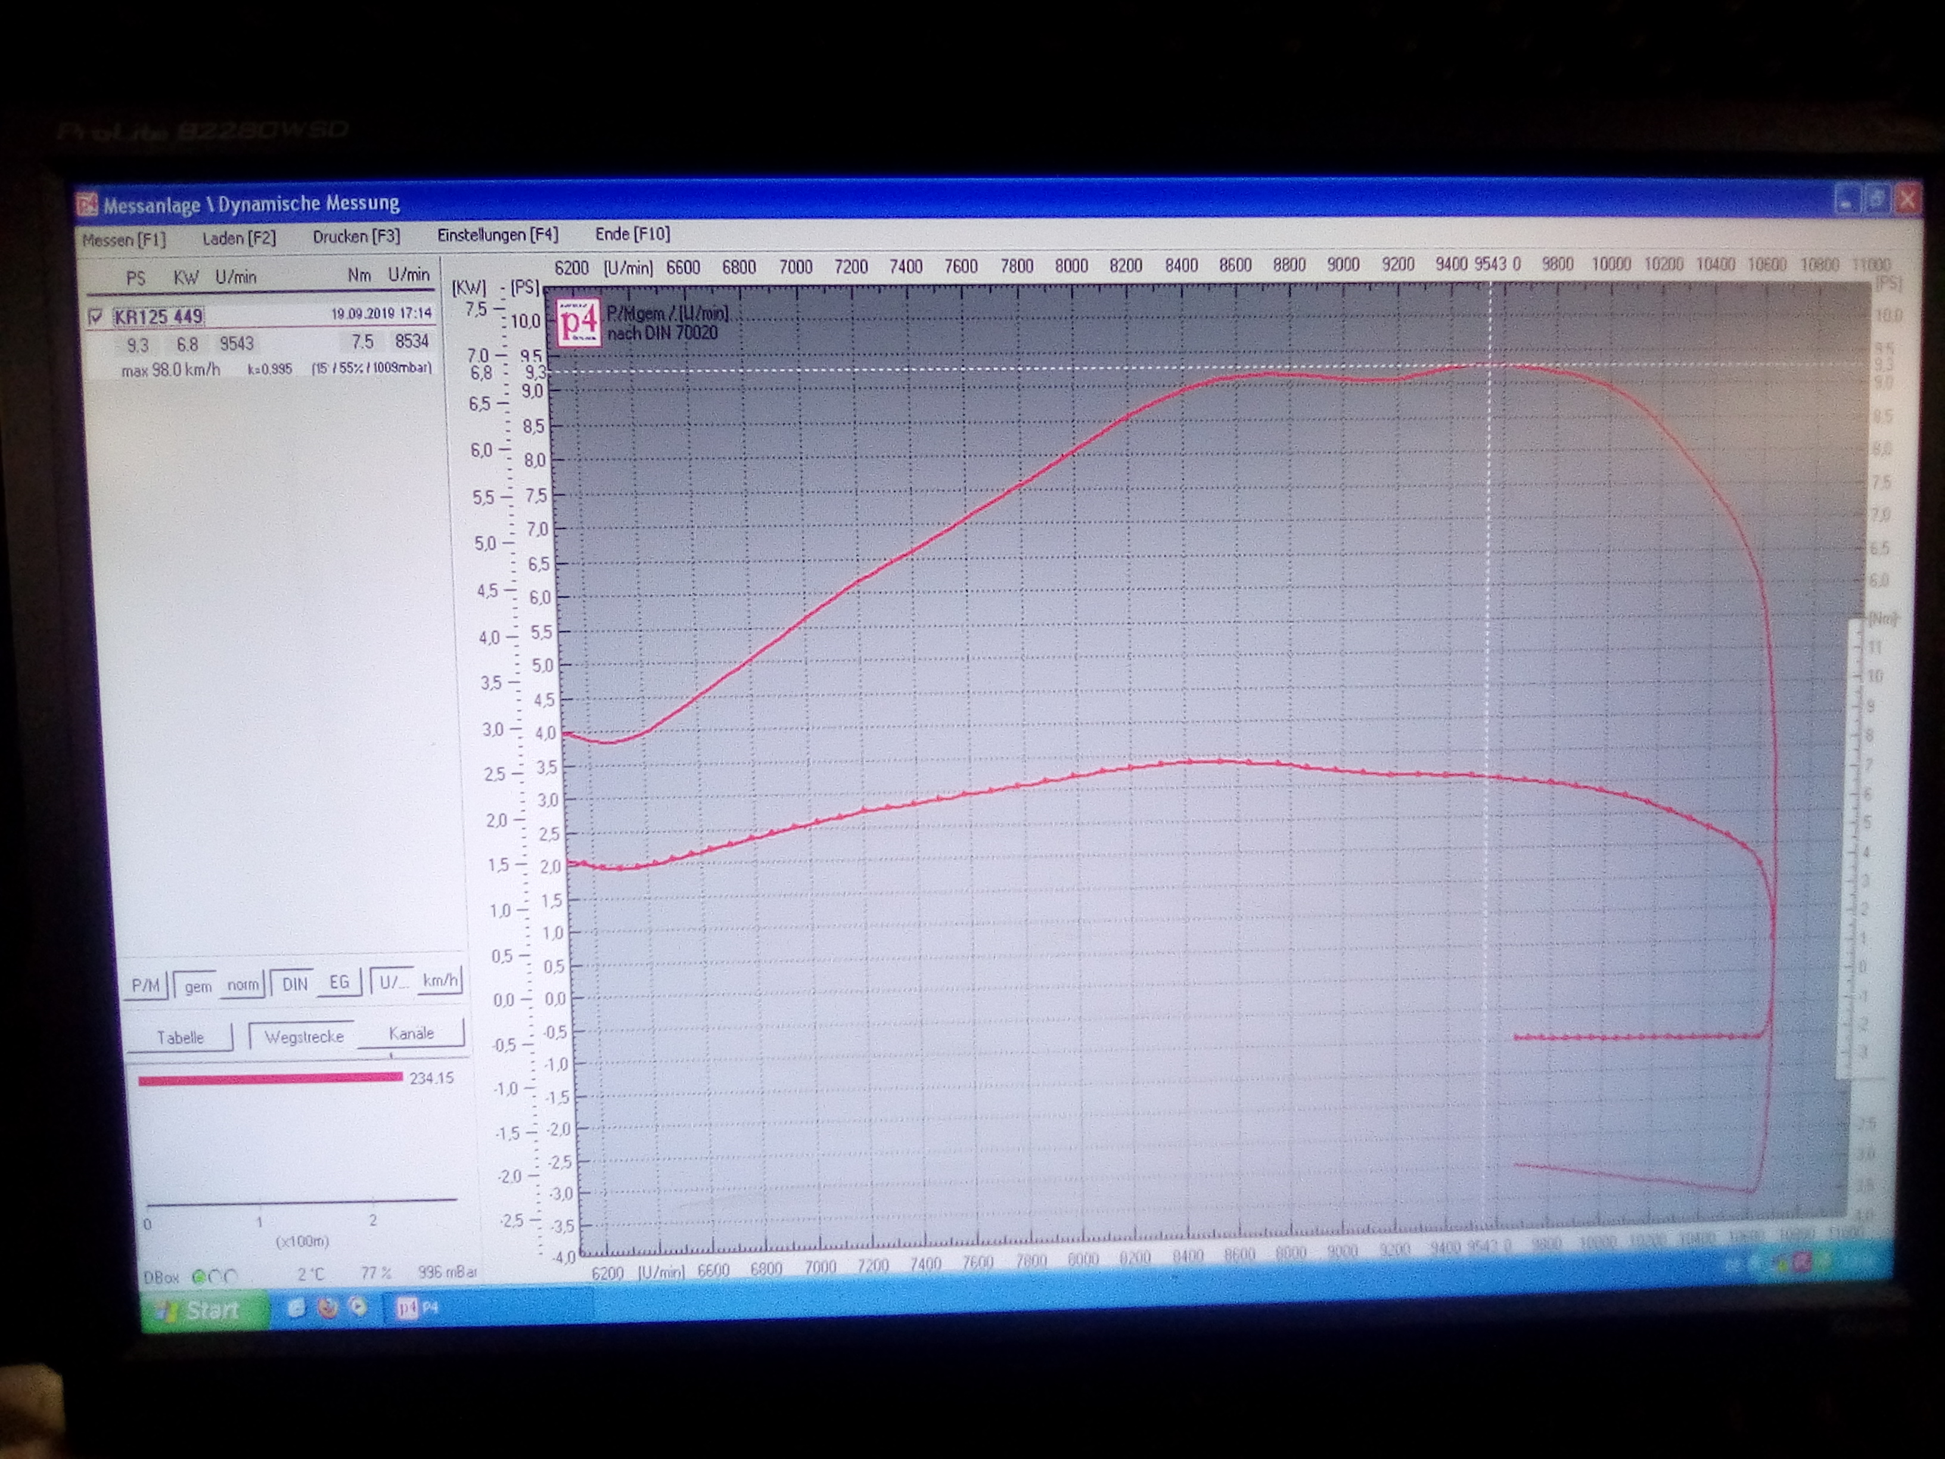Open the Windows Start button
Viewport: 1945px width, 1459px height.
[x=206, y=1311]
